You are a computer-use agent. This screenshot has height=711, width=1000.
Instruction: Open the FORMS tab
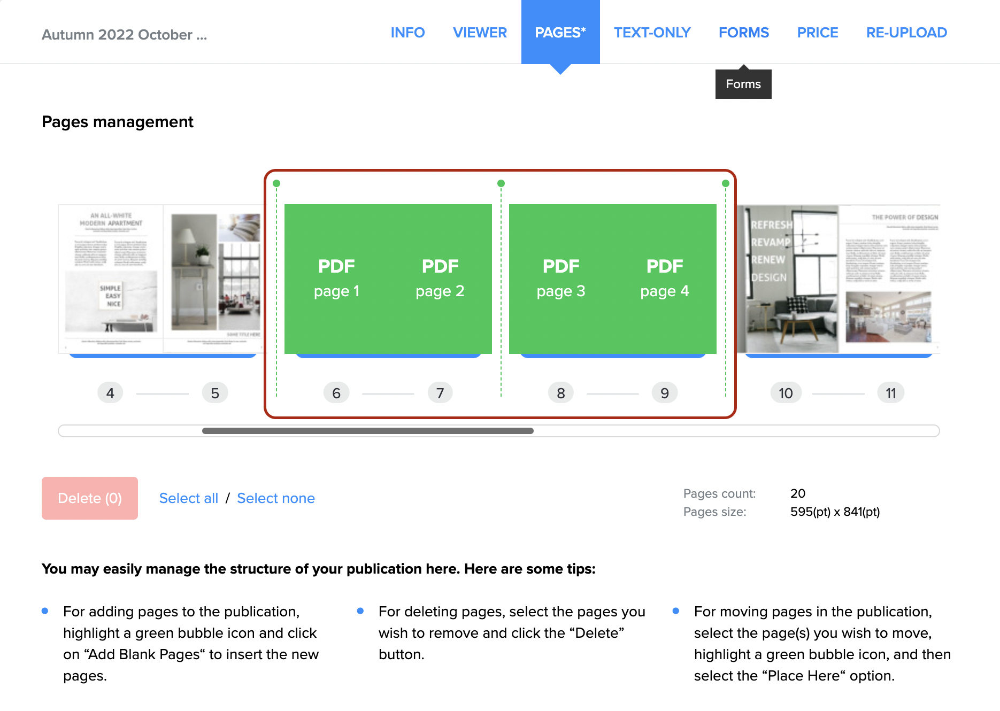(743, 33)
